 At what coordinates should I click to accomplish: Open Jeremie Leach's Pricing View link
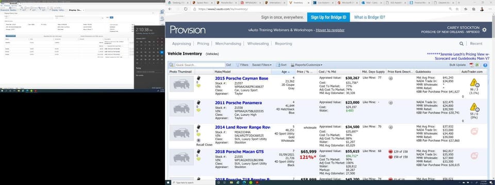(458, 57)
